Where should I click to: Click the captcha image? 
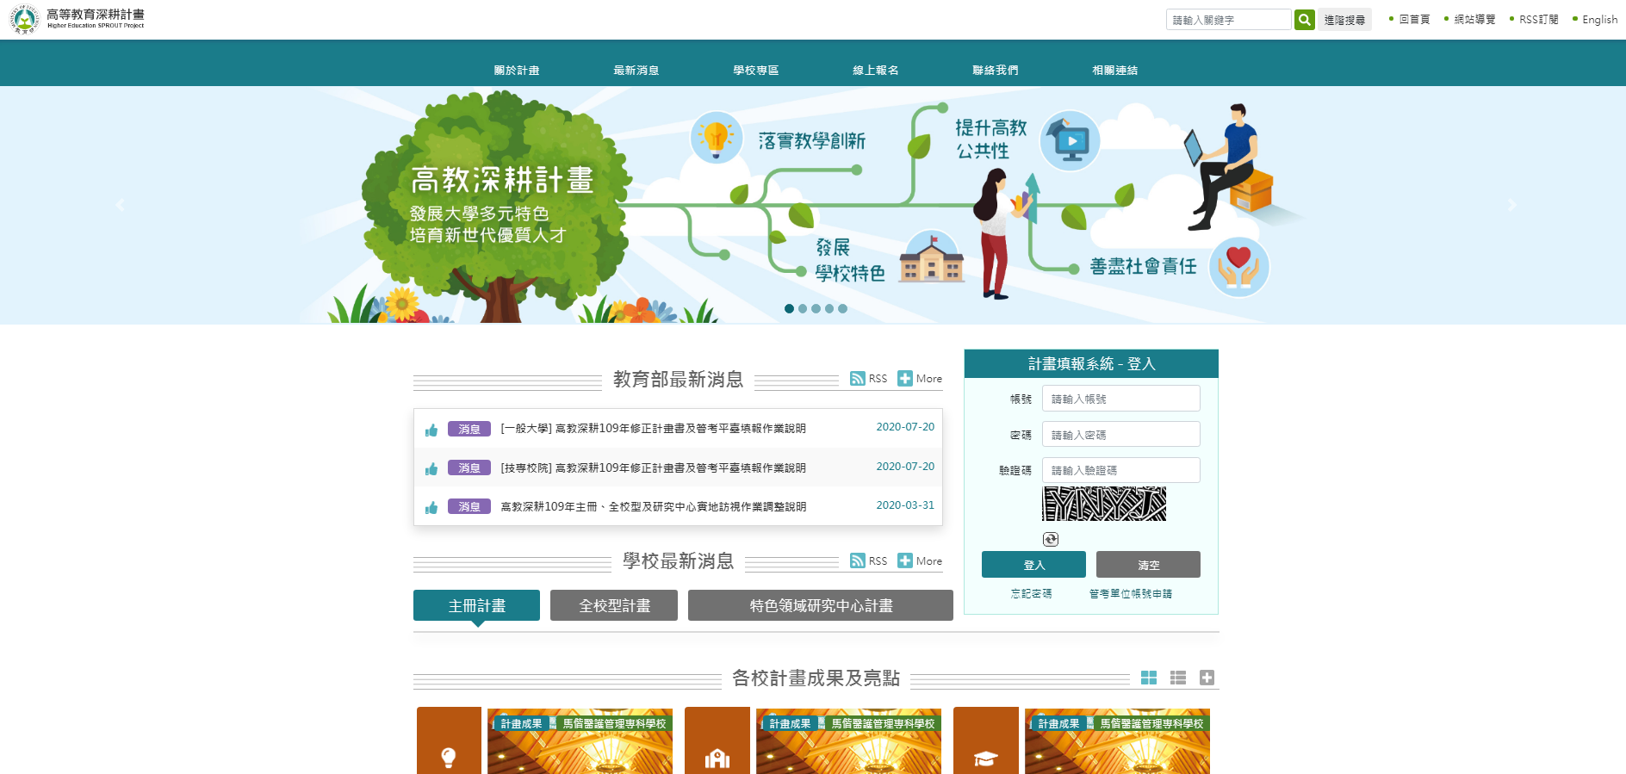point(1104,504)
